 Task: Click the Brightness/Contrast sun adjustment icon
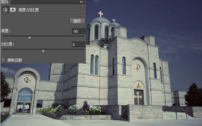click(5, 10)
